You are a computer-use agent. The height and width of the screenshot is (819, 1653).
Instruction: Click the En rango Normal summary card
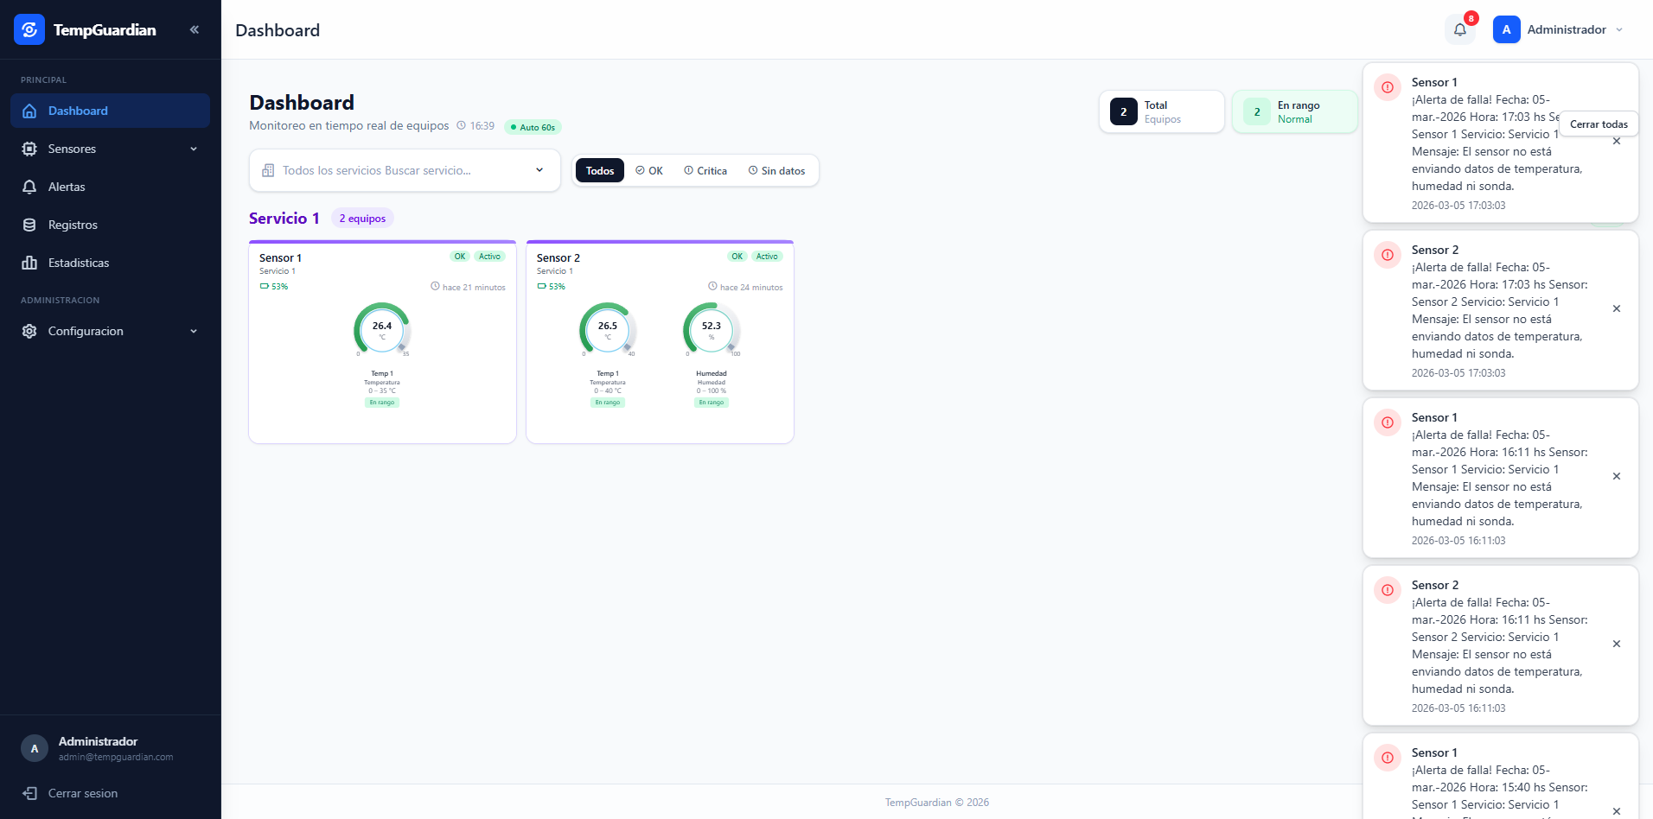click(x=1295, y=111)
